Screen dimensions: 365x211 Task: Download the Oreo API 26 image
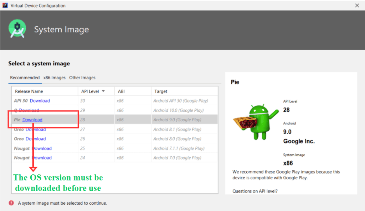(x=36, y=139)
